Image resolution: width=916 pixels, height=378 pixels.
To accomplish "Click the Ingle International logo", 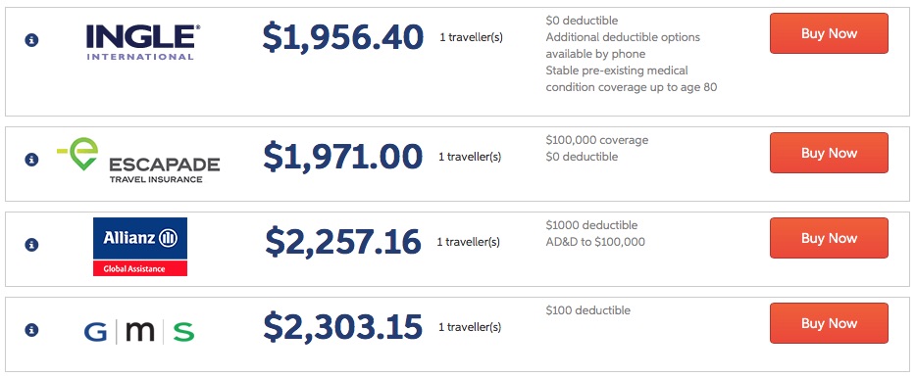I will 143,42.
